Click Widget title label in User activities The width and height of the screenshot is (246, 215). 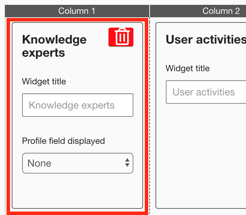pos(188,68)
